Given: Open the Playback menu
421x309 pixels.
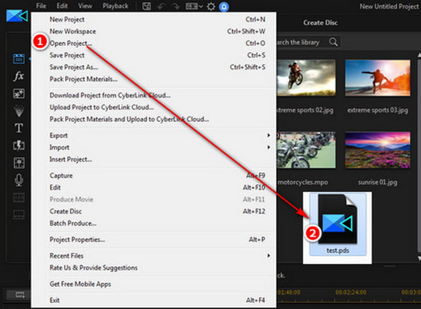Looking at the screenshot, I should (115, 6).
